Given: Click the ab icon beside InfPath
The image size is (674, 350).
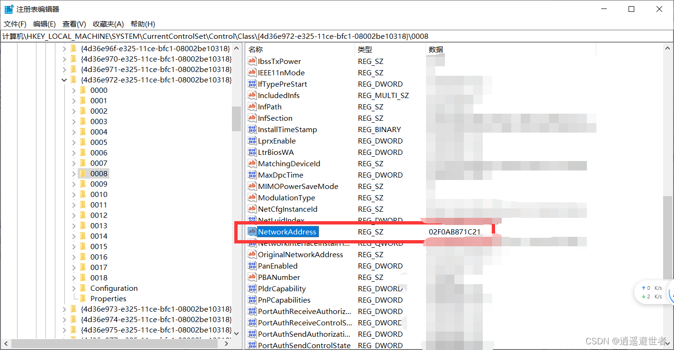Looking at the screenshot, I should (x=252, y=107).
